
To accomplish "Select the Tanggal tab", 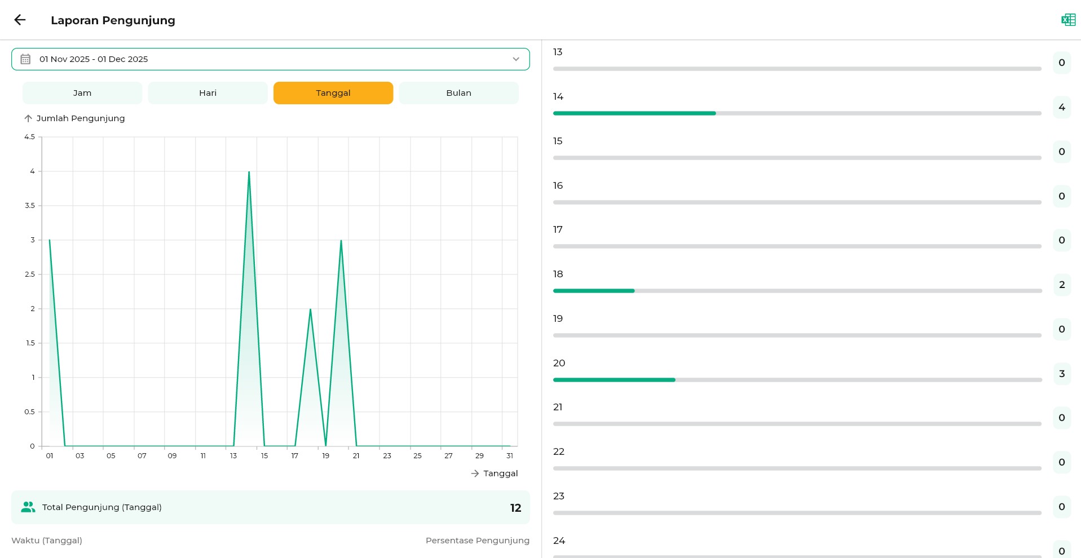I will (x=333, y=93).
